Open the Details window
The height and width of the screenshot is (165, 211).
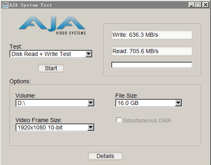pyautogui.click(x=105, y=156)
